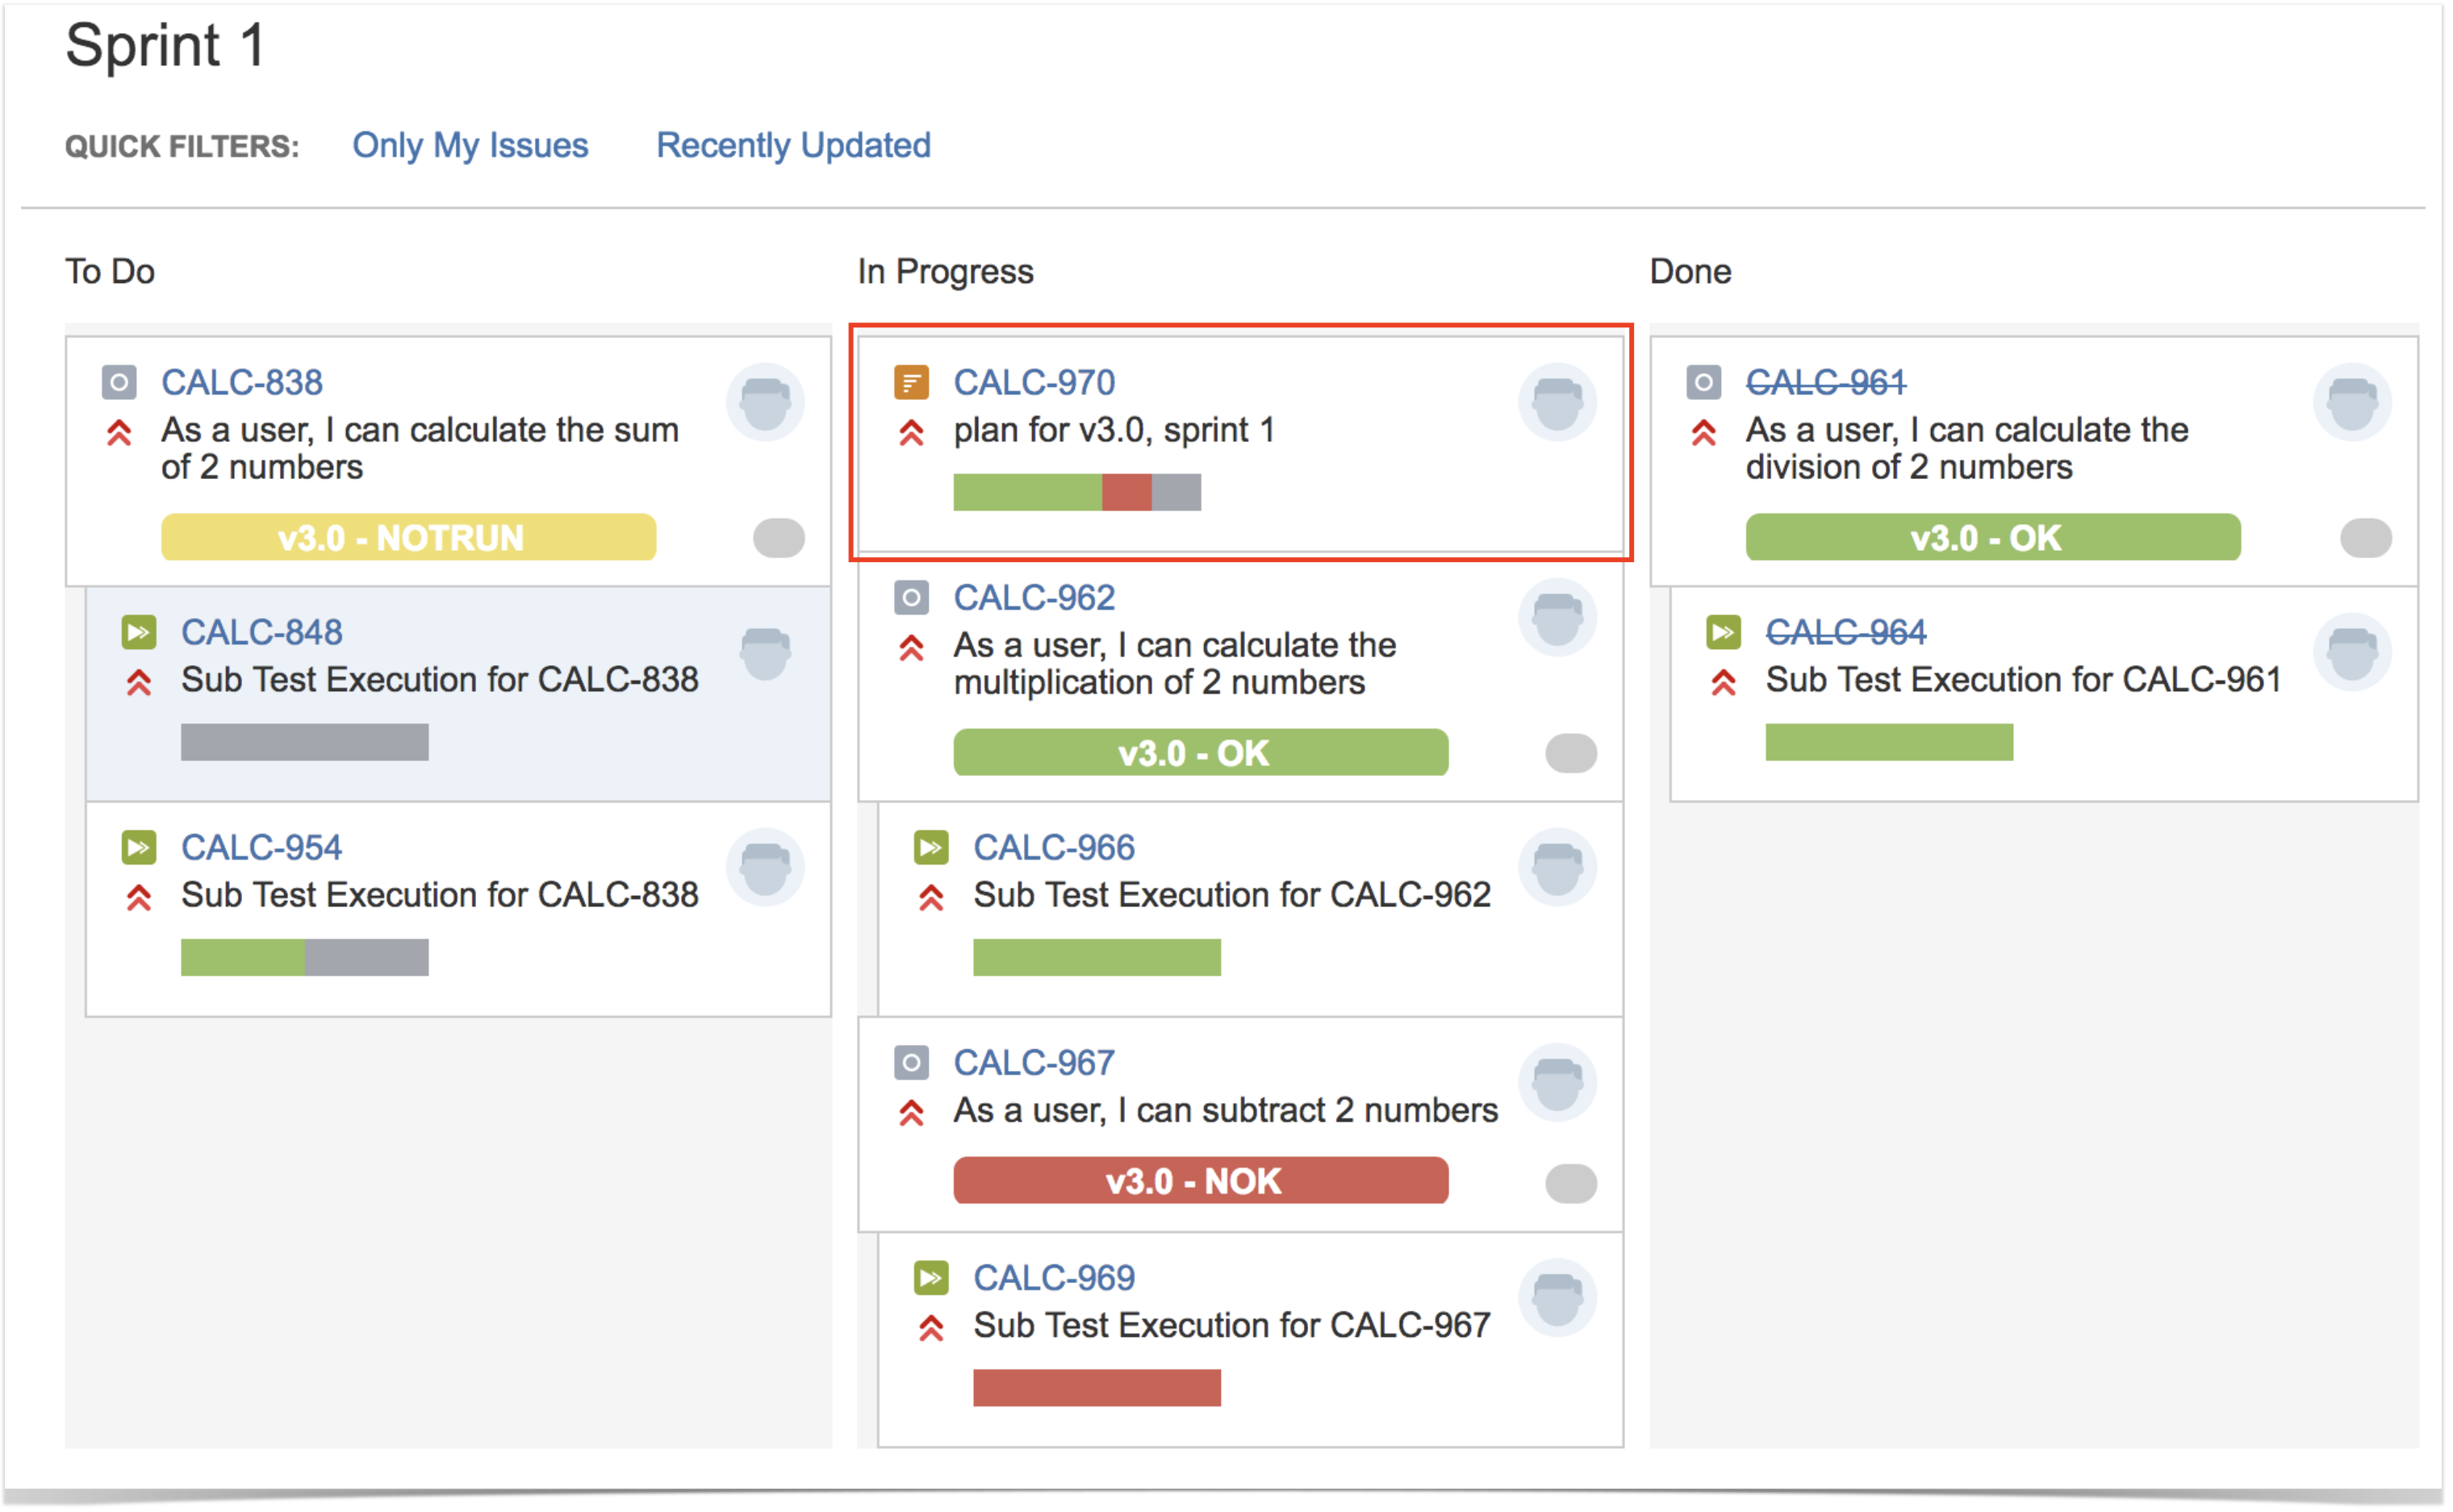Click the green-grey progress bar on CALC-954
Screen dimensions: 2453x1512
(305, 957)
